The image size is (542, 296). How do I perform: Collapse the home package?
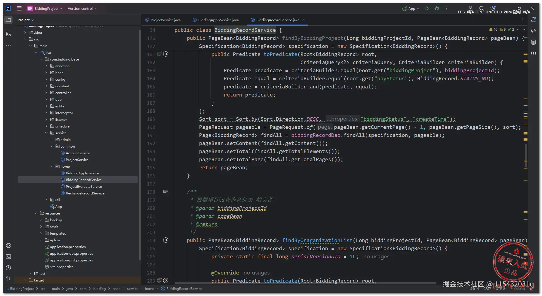(x=52, y=166)
